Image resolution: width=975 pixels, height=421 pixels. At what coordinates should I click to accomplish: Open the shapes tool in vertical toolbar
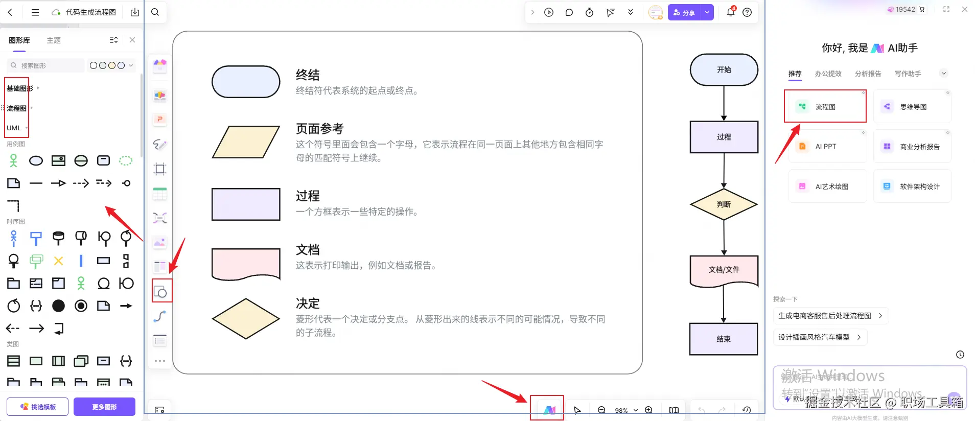[160, 292]
